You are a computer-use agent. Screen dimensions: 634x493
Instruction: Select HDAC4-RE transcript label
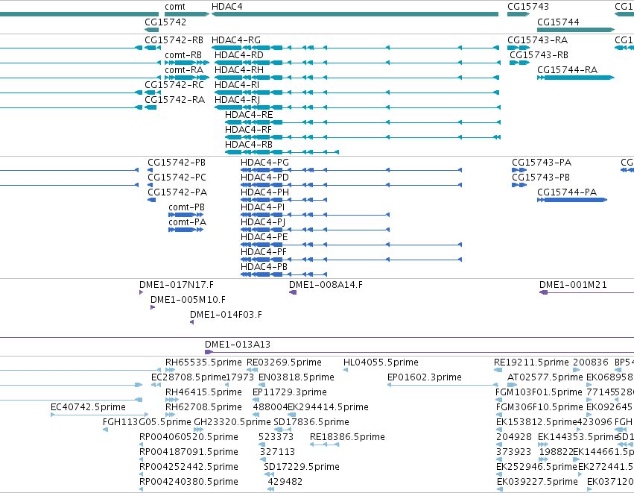pyautogui.click(x=249, y=115)
